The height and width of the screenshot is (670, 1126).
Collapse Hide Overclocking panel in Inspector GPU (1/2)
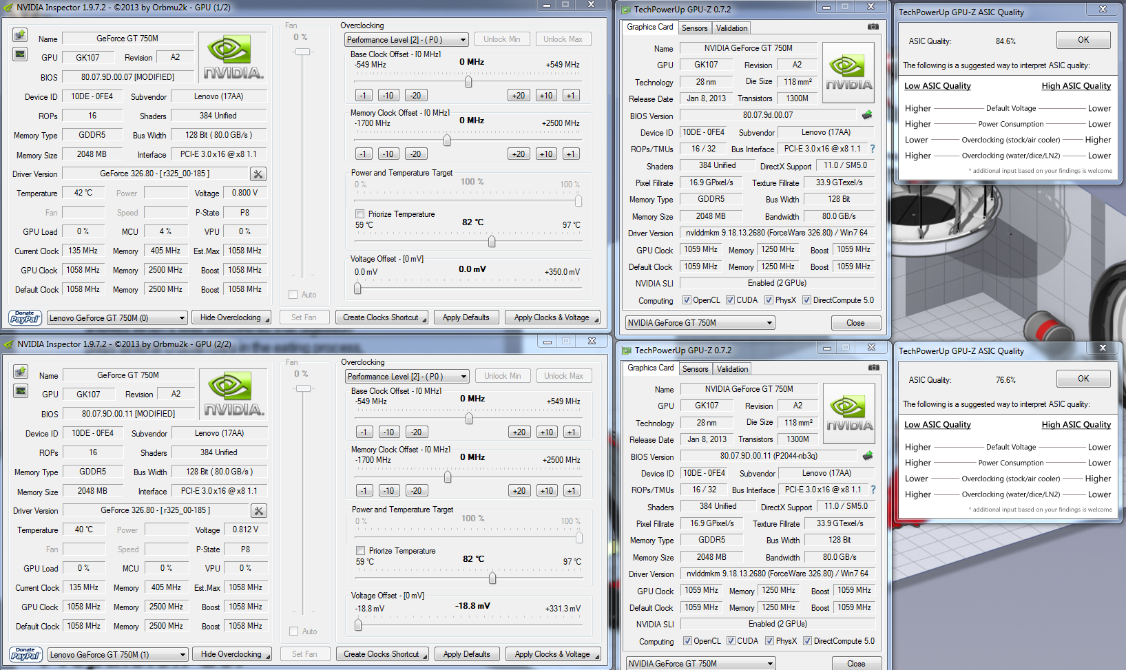(x=231, y=317)
